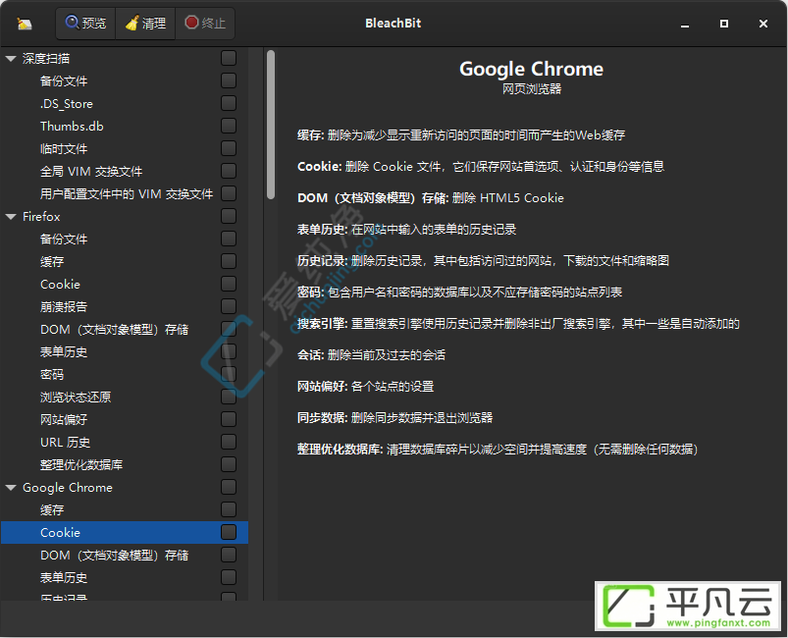This screenshot has width=788, height=638.
Task: Select .DS_Store in the tree
Action: [124, 104]
